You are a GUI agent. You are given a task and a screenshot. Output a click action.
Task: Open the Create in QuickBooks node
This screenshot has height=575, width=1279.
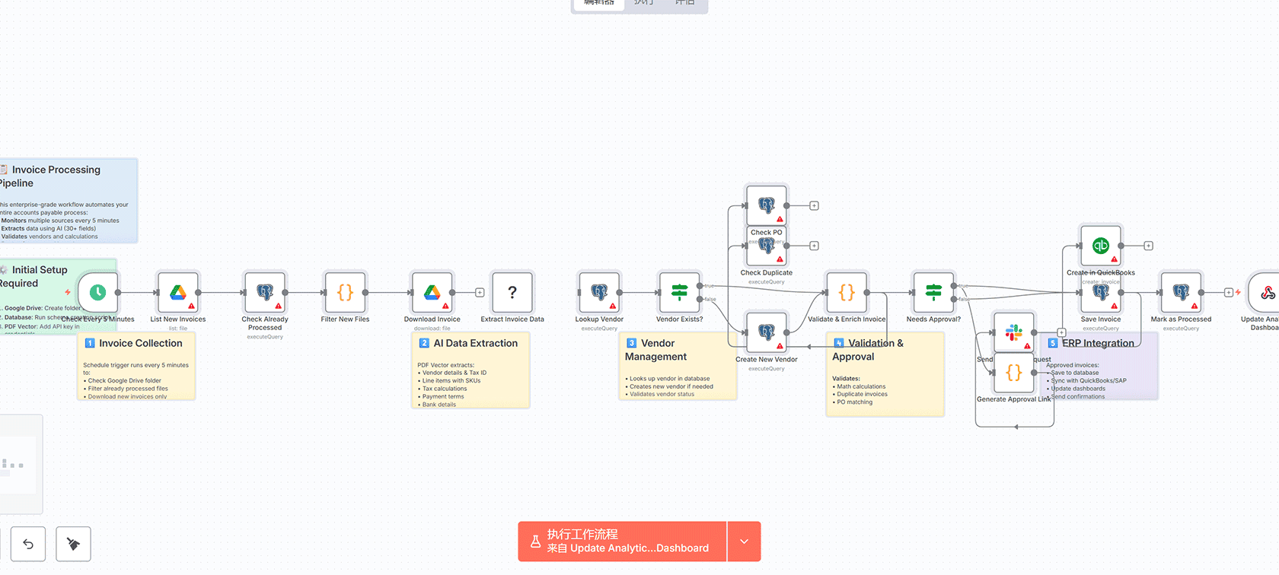[x=1100, y=246]
